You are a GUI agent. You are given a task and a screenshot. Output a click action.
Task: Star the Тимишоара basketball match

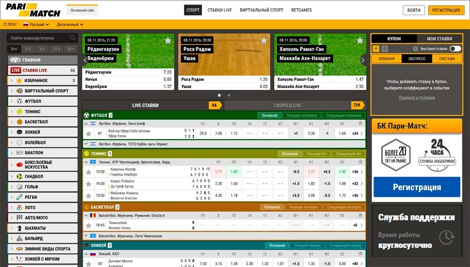coord(88,226)
